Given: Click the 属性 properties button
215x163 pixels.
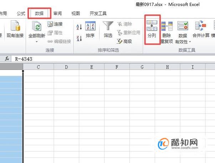Looking at the screenshot, I should click(x=55, y=33).
